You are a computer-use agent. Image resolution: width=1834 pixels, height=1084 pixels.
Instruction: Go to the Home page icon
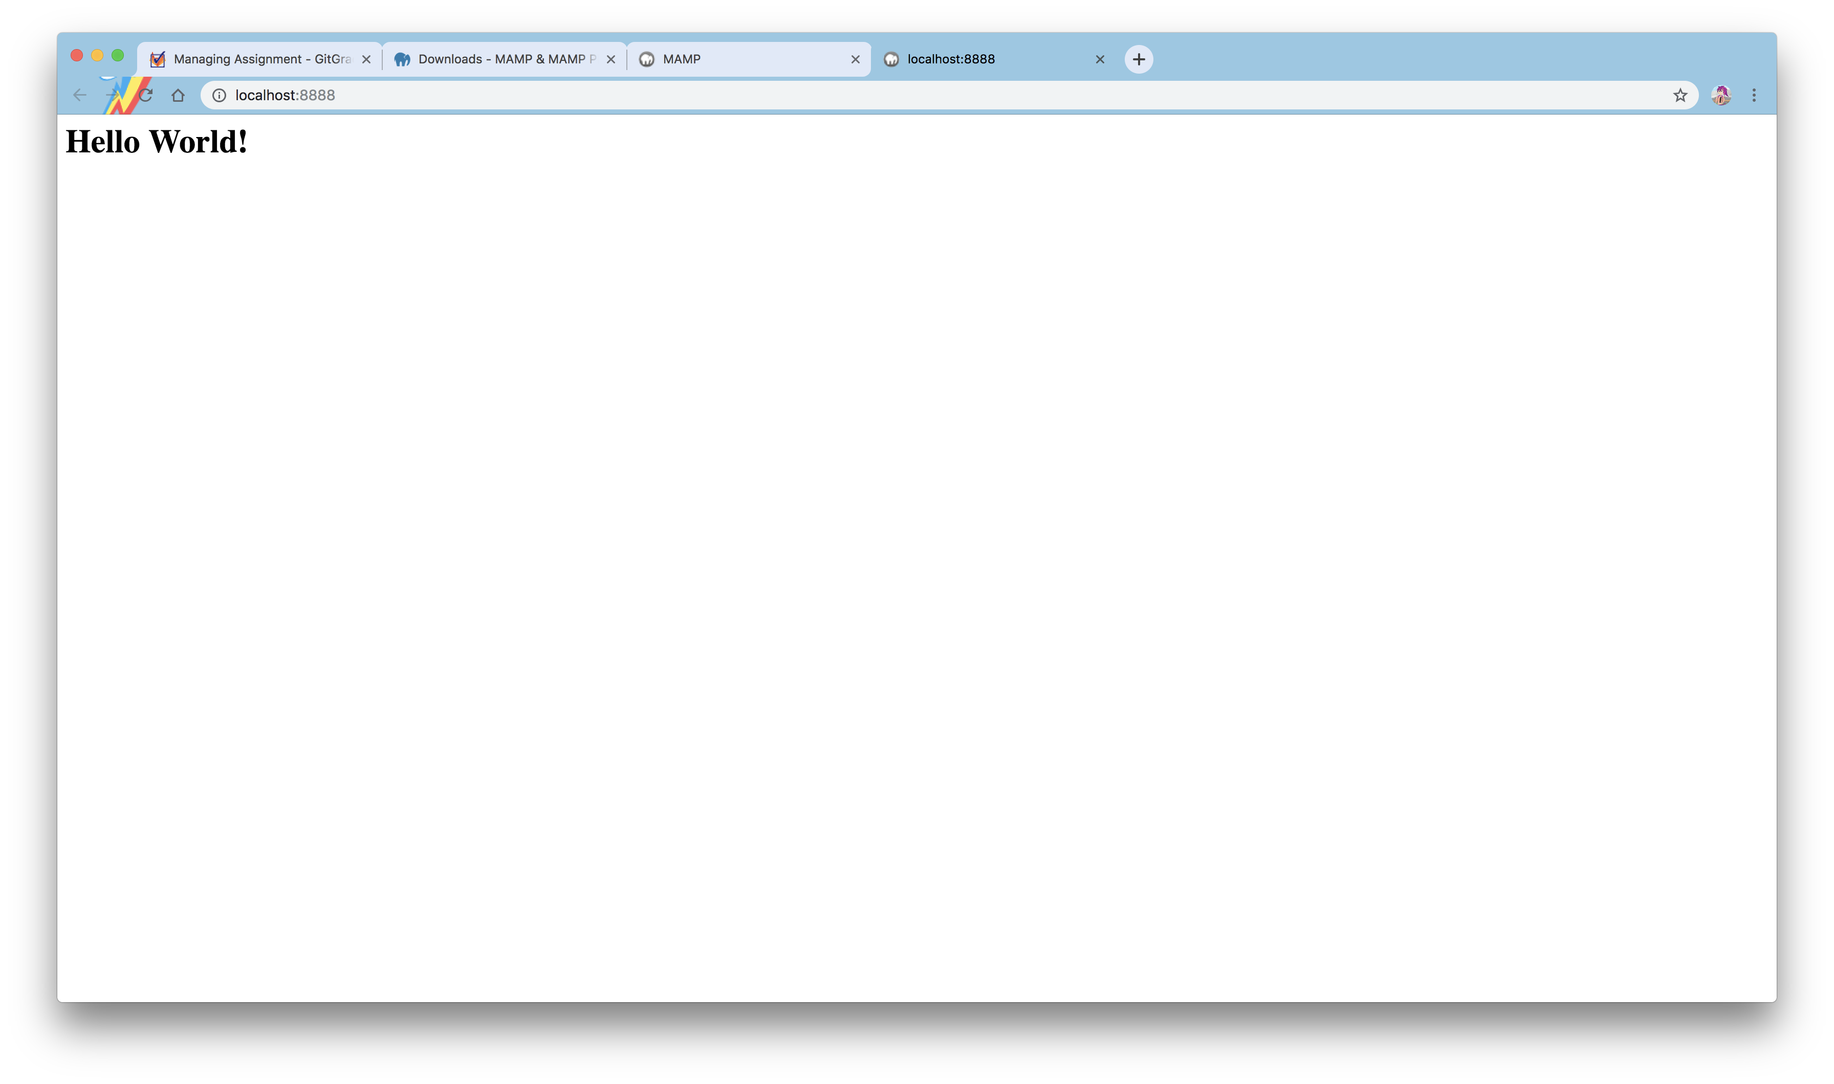(x=178, y=95)
